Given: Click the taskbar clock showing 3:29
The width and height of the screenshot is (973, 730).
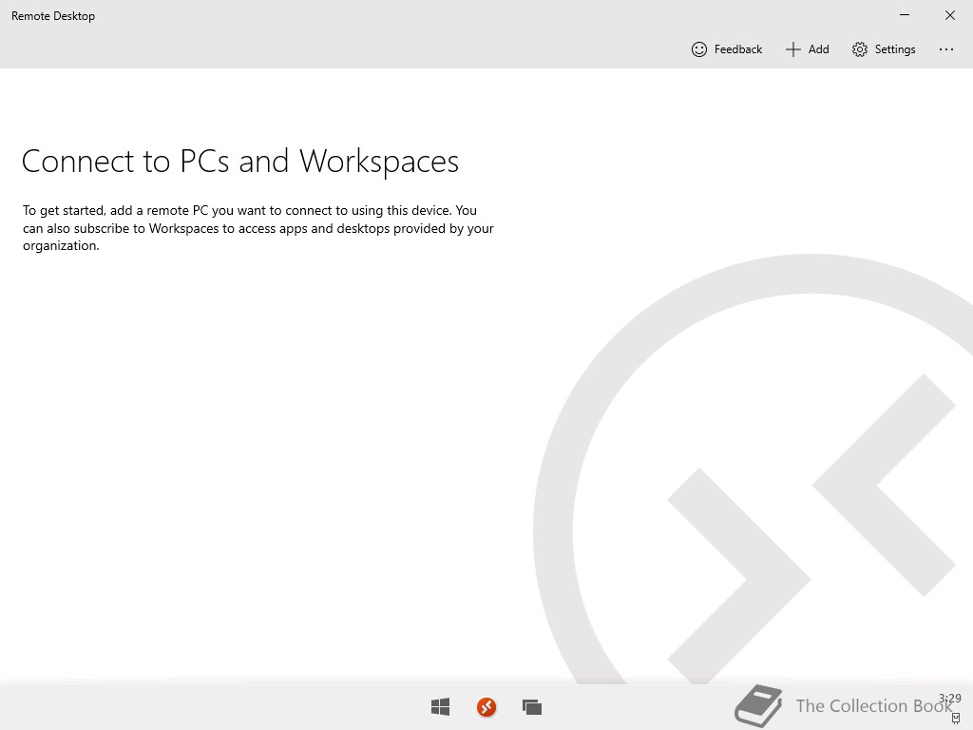Looking at the screenshot, I should (950, 699).
